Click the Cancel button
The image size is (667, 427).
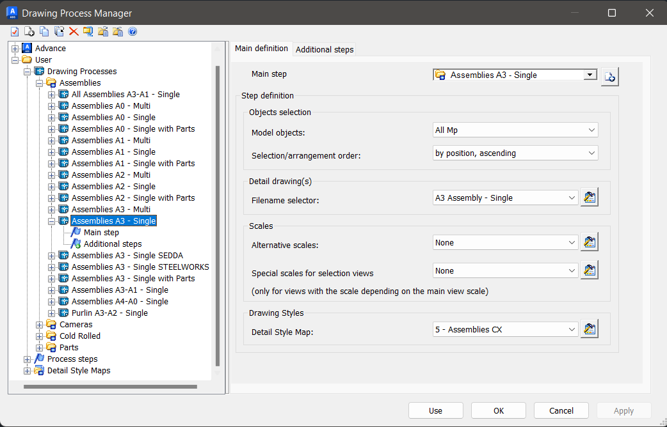(x=561, y=410)
